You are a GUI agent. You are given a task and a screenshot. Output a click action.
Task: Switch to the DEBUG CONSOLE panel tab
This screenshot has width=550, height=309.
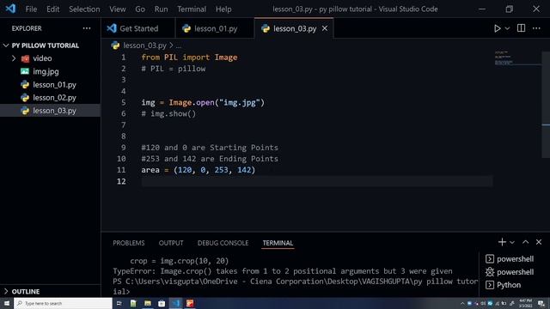tap(223, 243)
